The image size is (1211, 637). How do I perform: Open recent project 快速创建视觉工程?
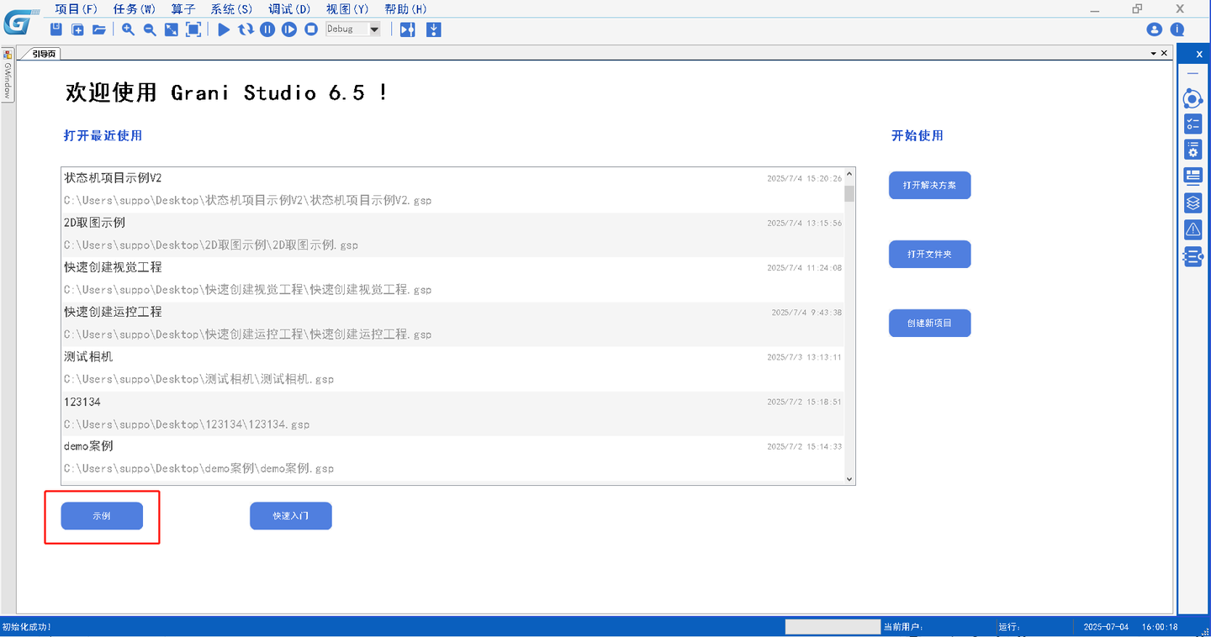pyautogui.click(x=453, y=279)
